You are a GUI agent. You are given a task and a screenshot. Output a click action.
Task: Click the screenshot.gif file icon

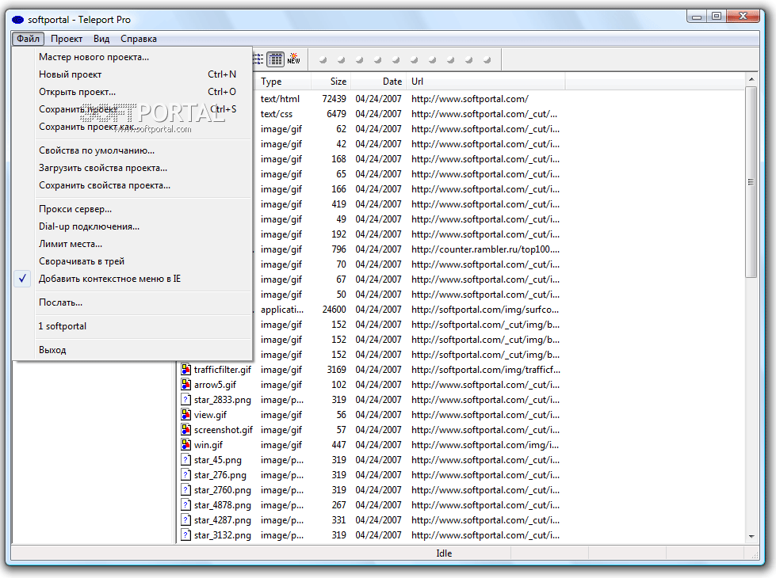tap(185, 430)
